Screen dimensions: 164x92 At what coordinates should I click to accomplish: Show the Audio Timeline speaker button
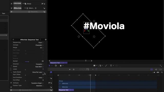[x=156, y=70]
